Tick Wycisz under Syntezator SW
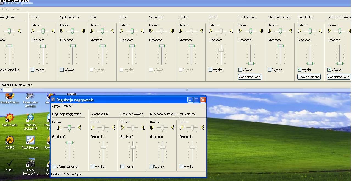The height and width of the screenshot is (181, 352). click(62, 70)
